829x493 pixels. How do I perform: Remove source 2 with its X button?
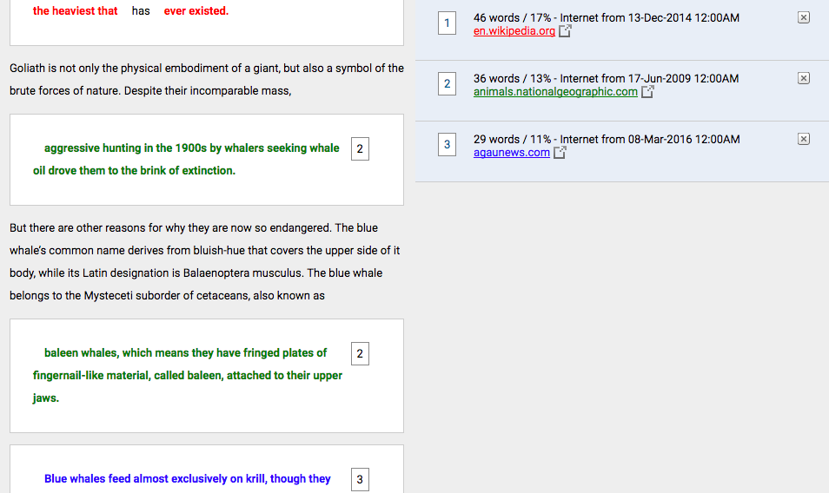click(x=804, y=78)
